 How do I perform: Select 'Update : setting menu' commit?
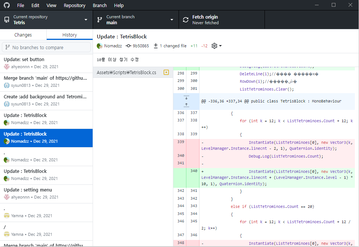pos(46,194)
